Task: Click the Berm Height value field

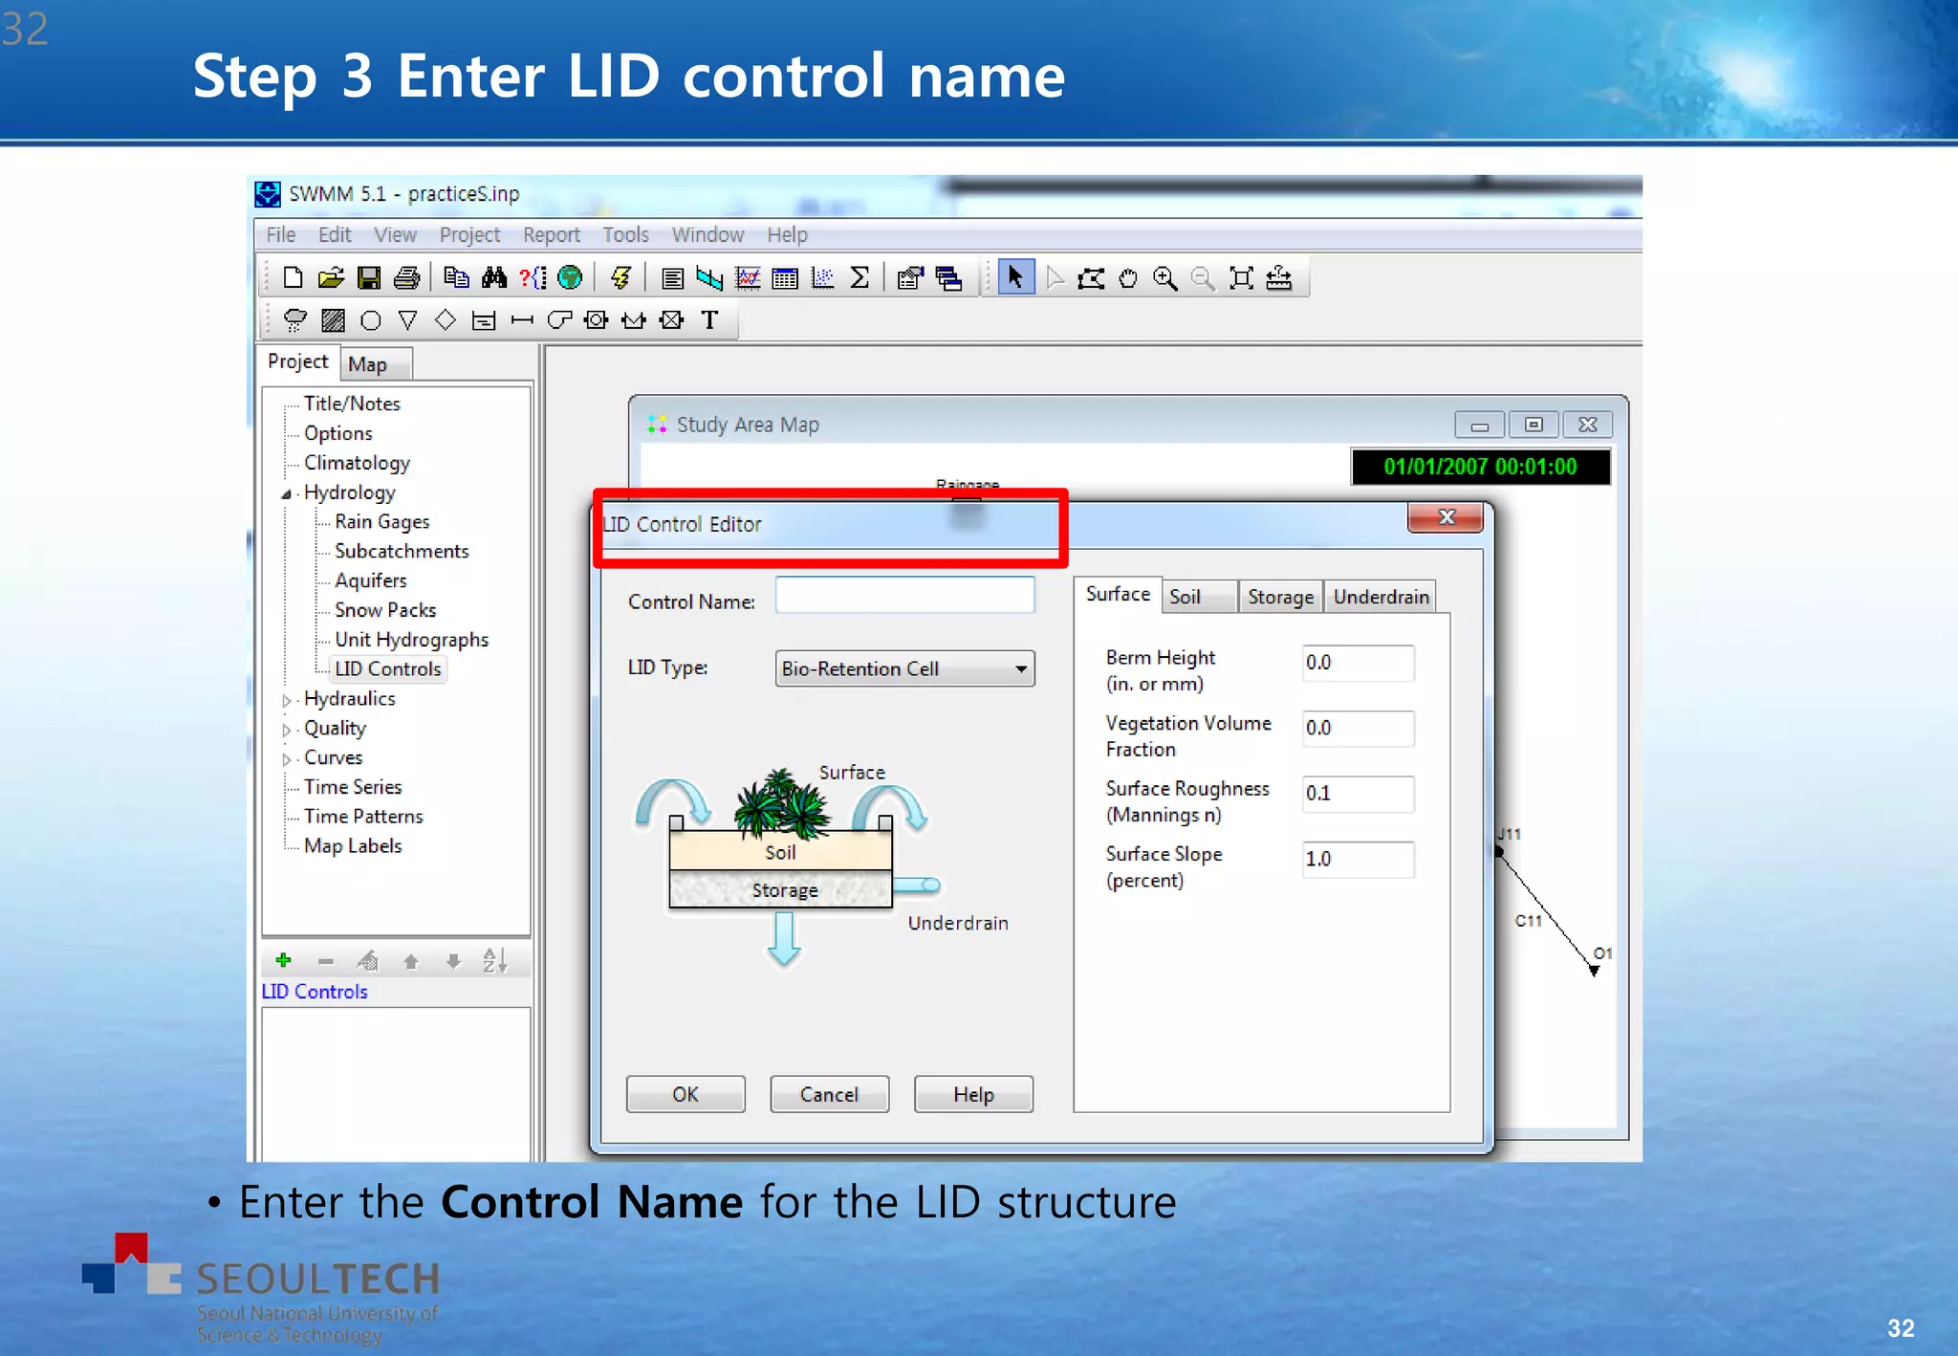Action: pyautogui.click(x=1358, y=663)
